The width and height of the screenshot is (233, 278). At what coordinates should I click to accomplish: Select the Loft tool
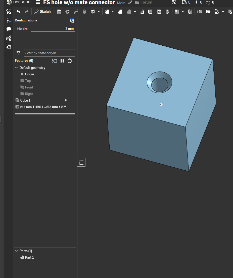84,12
